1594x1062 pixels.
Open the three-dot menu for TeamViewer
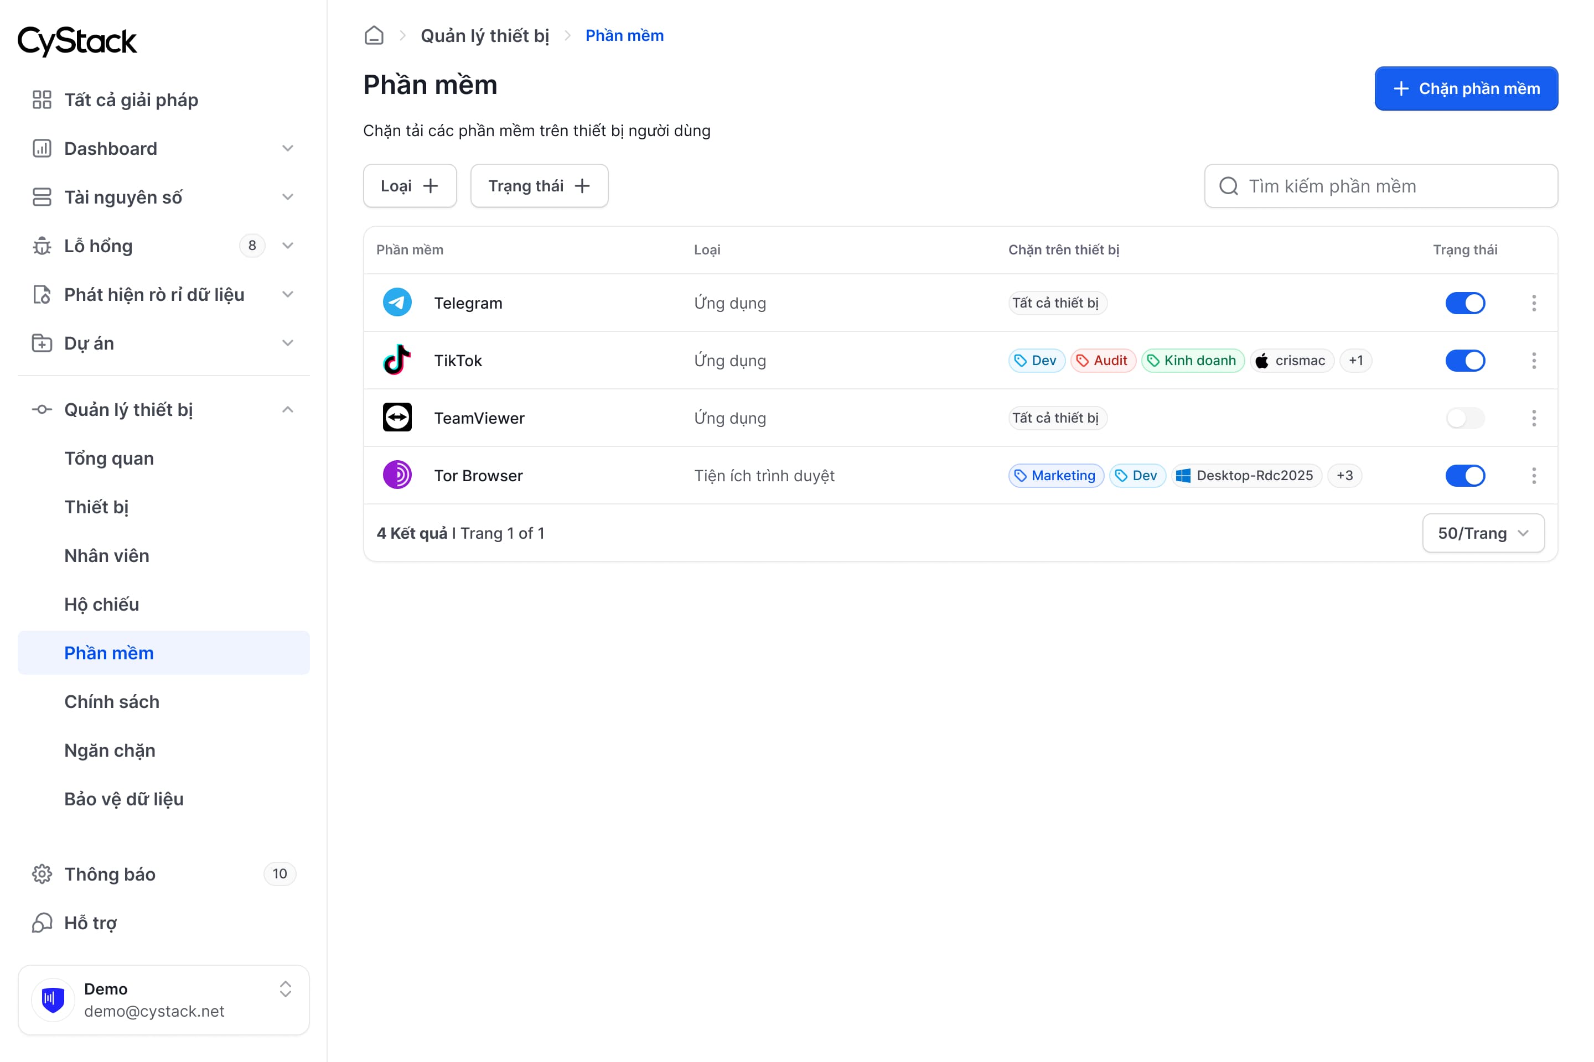(1534, 418)
